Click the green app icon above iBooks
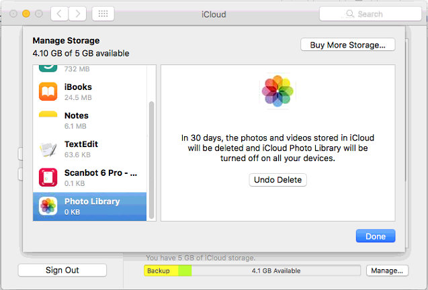Screen dimensions: 428x290 [48, 68]
